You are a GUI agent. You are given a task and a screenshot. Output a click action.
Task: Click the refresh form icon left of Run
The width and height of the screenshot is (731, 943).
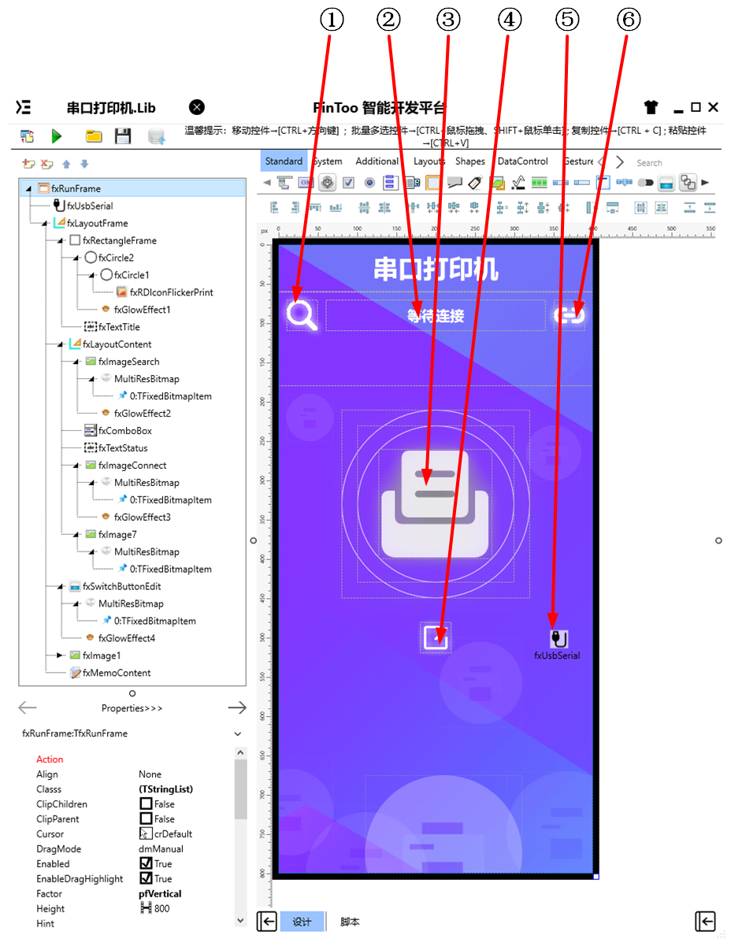tap(27, 136)
